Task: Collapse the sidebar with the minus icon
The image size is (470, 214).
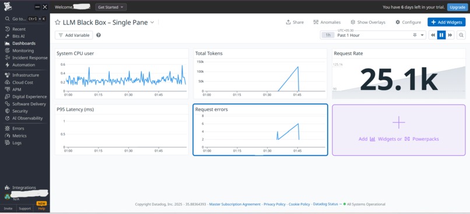Action: [37, 7]
